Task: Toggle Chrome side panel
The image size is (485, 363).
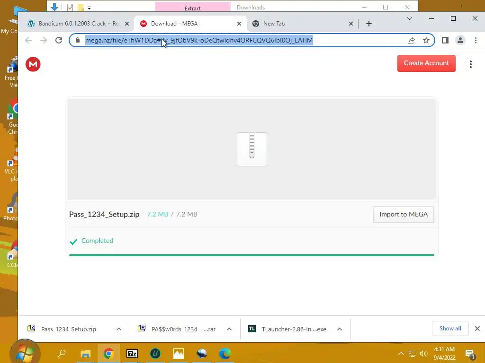Action: click(445, 40)
